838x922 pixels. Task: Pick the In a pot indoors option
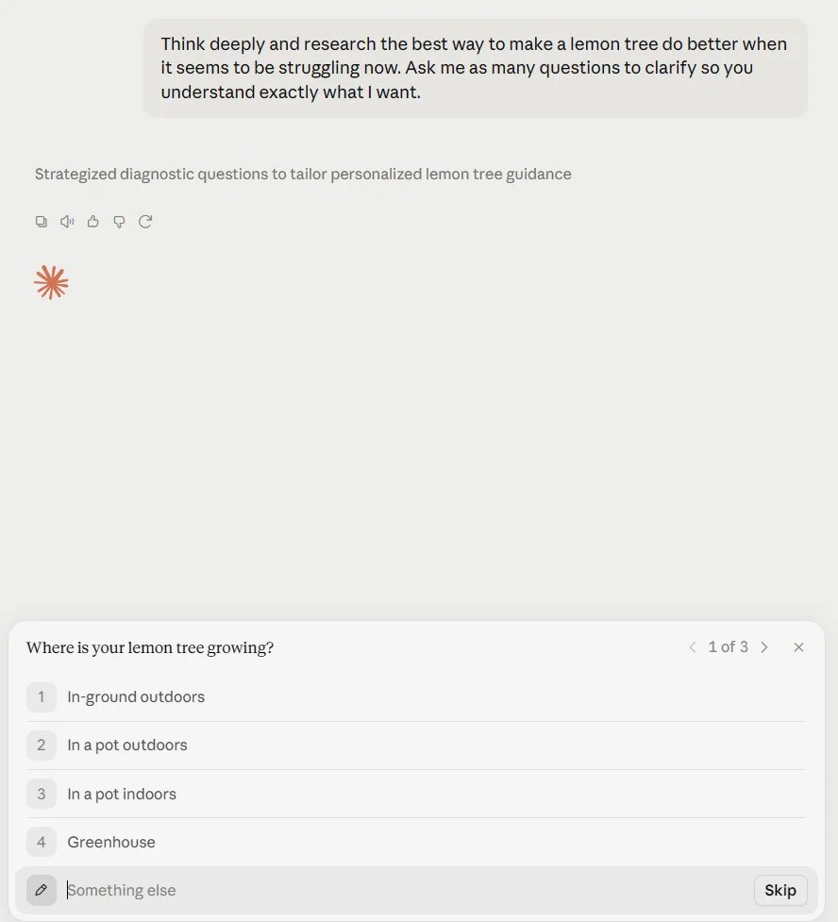(x=416, y=794)
